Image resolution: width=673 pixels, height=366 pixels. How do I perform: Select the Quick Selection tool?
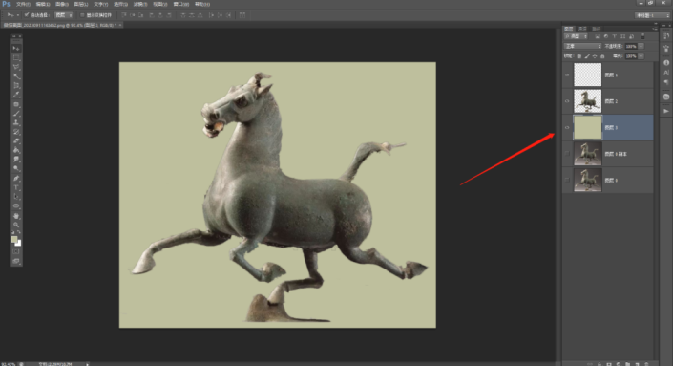tap(16, 76)
